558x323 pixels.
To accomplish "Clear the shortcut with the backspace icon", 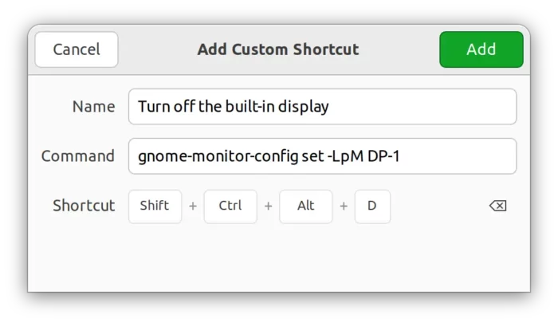I will point(497,206).
